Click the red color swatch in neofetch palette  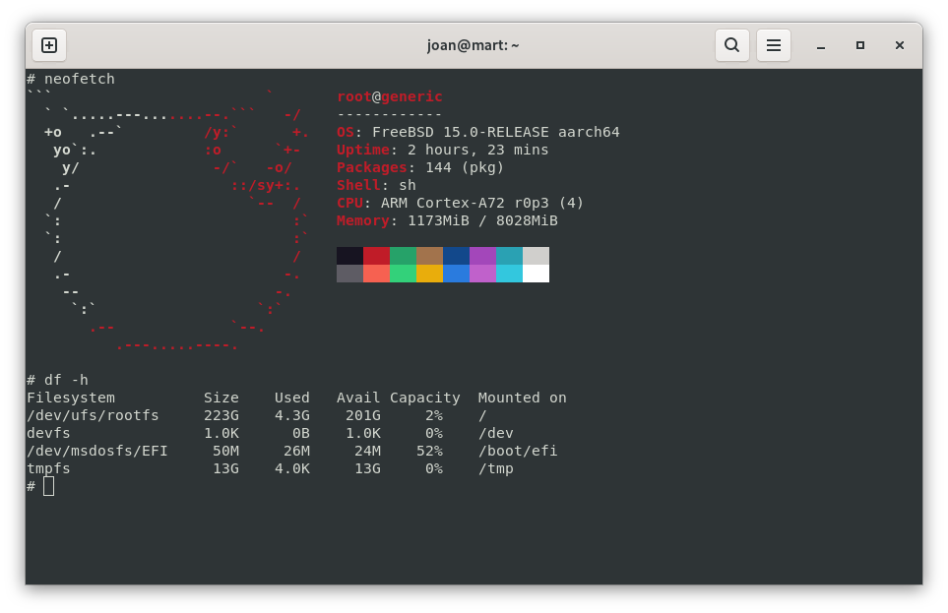point(376,254)
